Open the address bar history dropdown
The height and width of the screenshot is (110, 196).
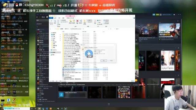(x=108, y=29)
